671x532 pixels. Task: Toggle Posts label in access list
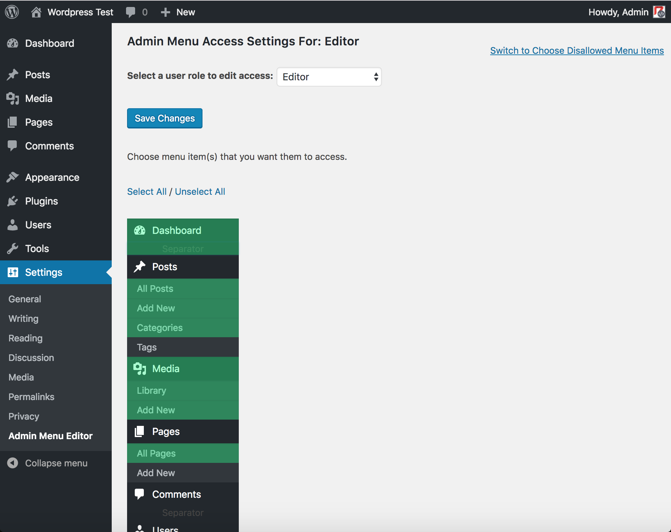pyautogui.click(x=165, y=267)
